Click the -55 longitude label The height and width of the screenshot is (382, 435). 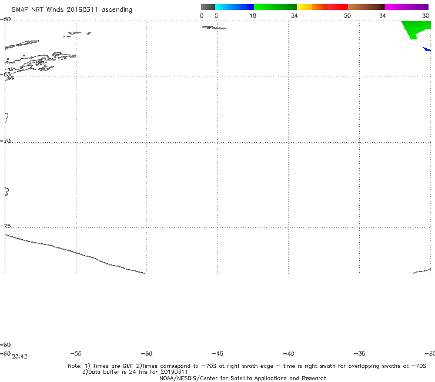[76, 353]
